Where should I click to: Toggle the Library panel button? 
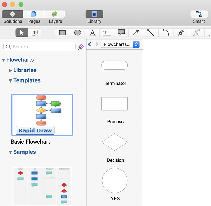click(95, 14)
